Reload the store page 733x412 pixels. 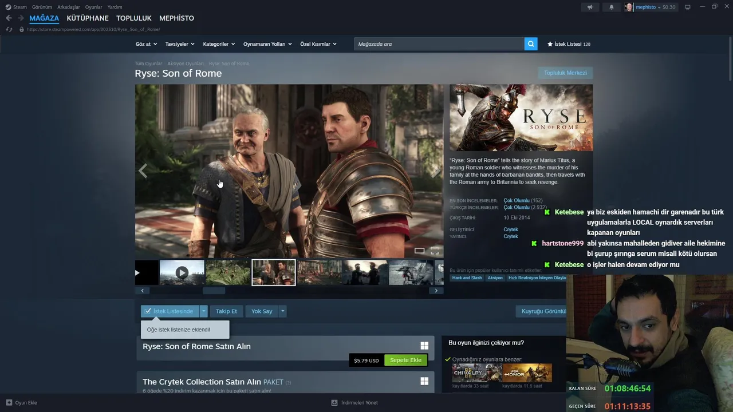pyautogui.click(x=9, y=29)
